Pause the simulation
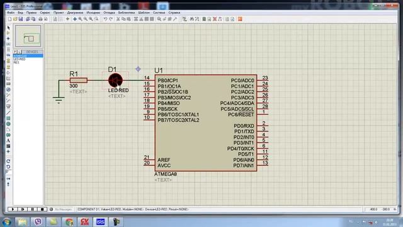This screenshot has width=403, height=227. (x=32, y=209)
